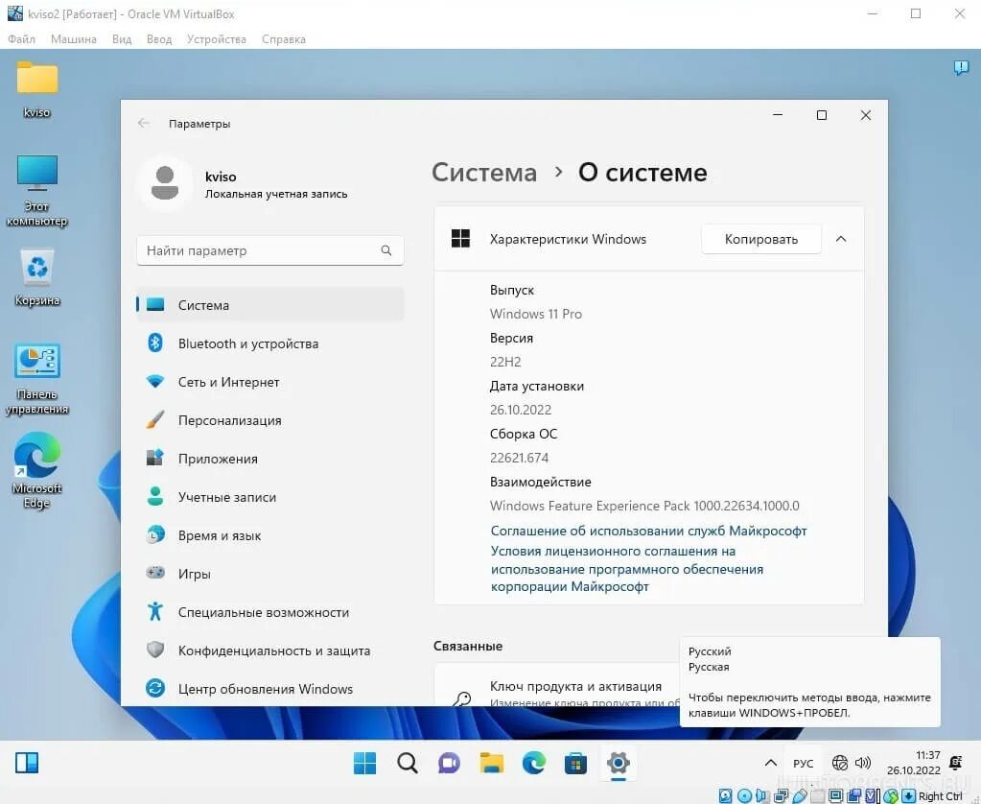This screenshot has height=804, width=981.
Task: Click the VirtualBox notification icon at top right
Action: coord(961,67)
